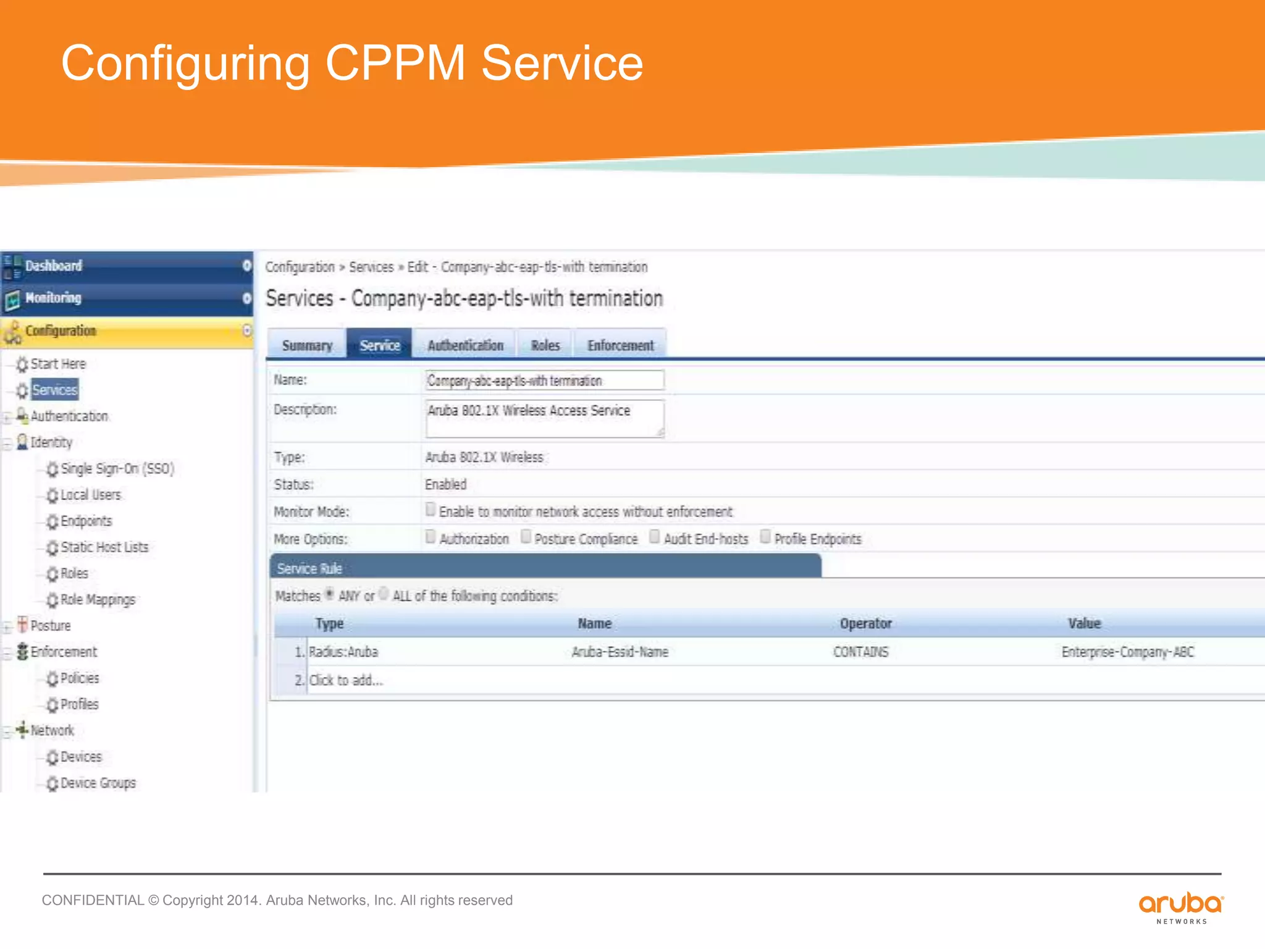
Task: Click the Operator column header
Action: pyautogui.click(x=865, y=624)
